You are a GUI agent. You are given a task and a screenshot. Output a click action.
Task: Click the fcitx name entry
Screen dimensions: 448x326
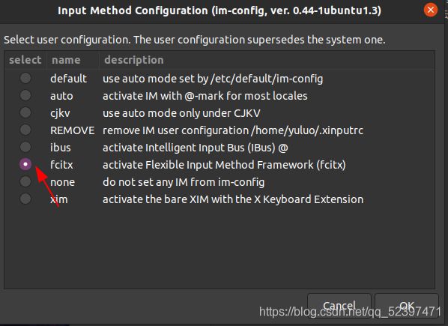click(61, 165)
